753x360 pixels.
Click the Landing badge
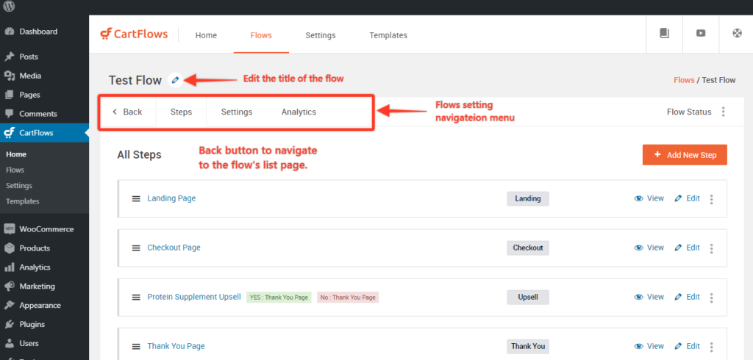[528, 198]
